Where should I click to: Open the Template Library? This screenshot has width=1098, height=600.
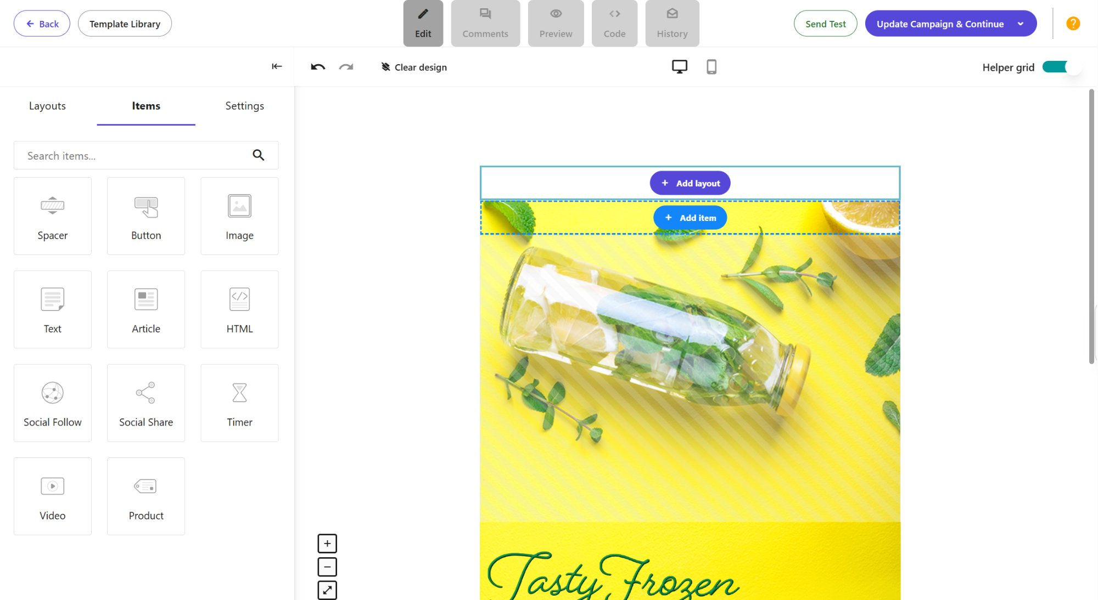click(x=125, y=24)
